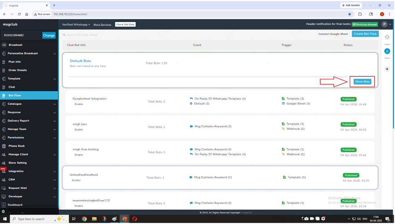The height and width of the screenshot is (224, 395).
Task: Go to Phone Book in sidebar
Action: [x=17, y=146]
